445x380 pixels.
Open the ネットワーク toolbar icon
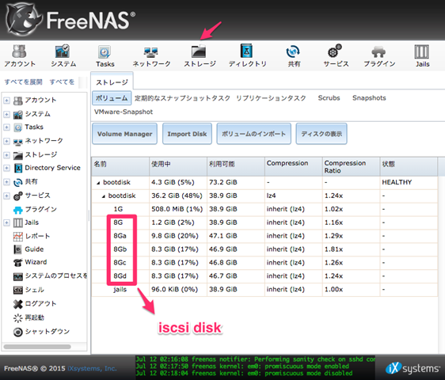pos(151,56)
